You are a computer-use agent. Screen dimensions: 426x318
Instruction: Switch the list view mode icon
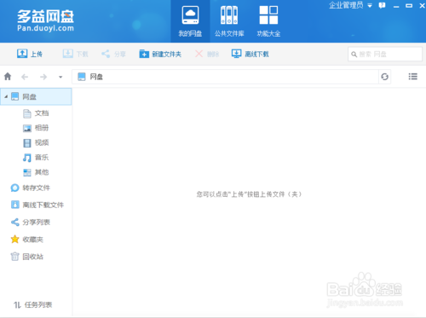coord(413,77)
